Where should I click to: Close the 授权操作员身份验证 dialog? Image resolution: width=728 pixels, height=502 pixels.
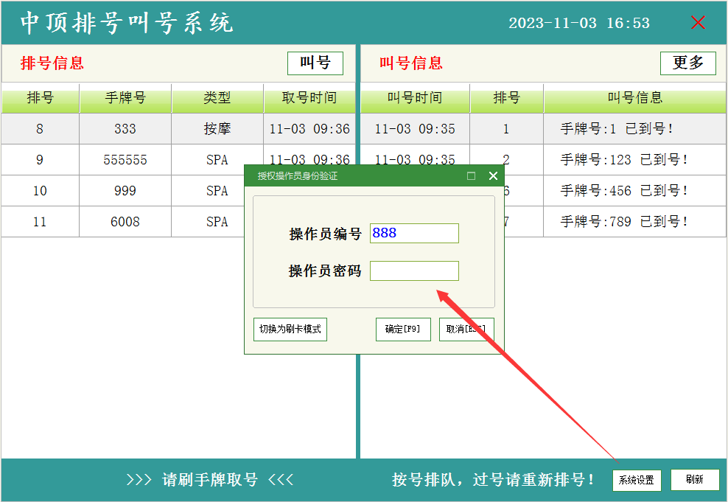(x=493, y=176)
